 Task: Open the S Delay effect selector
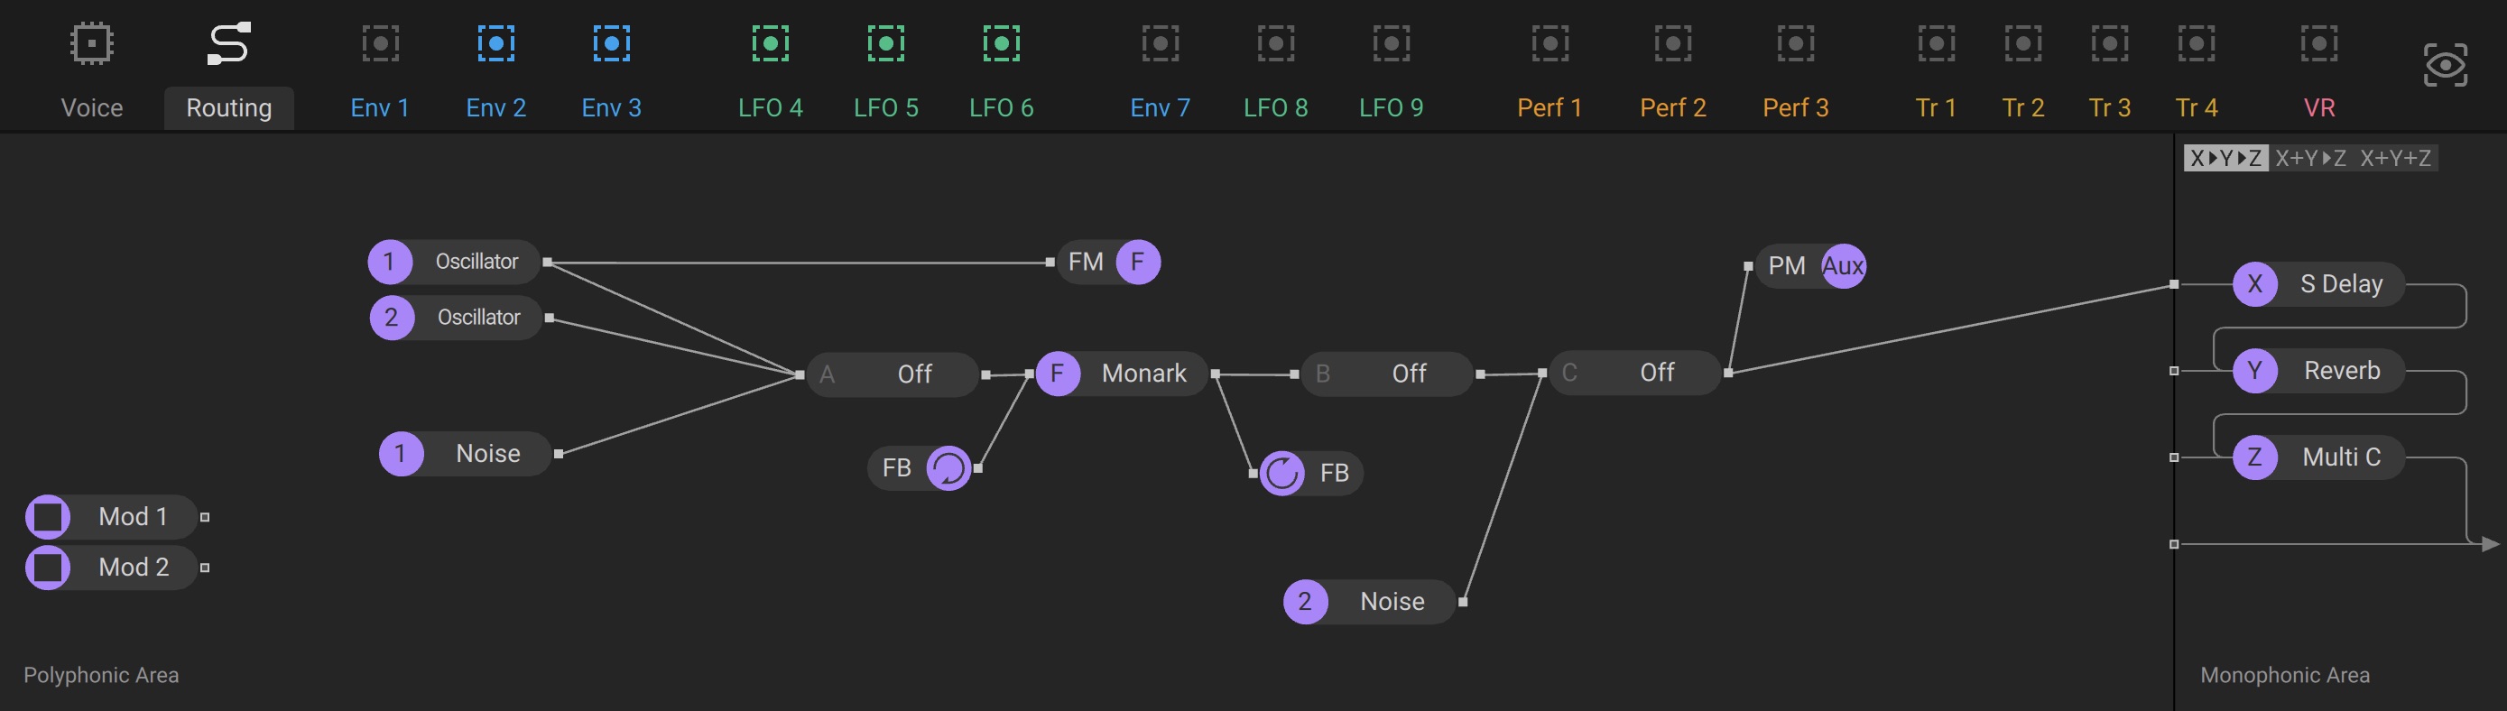pos(2342,284)
